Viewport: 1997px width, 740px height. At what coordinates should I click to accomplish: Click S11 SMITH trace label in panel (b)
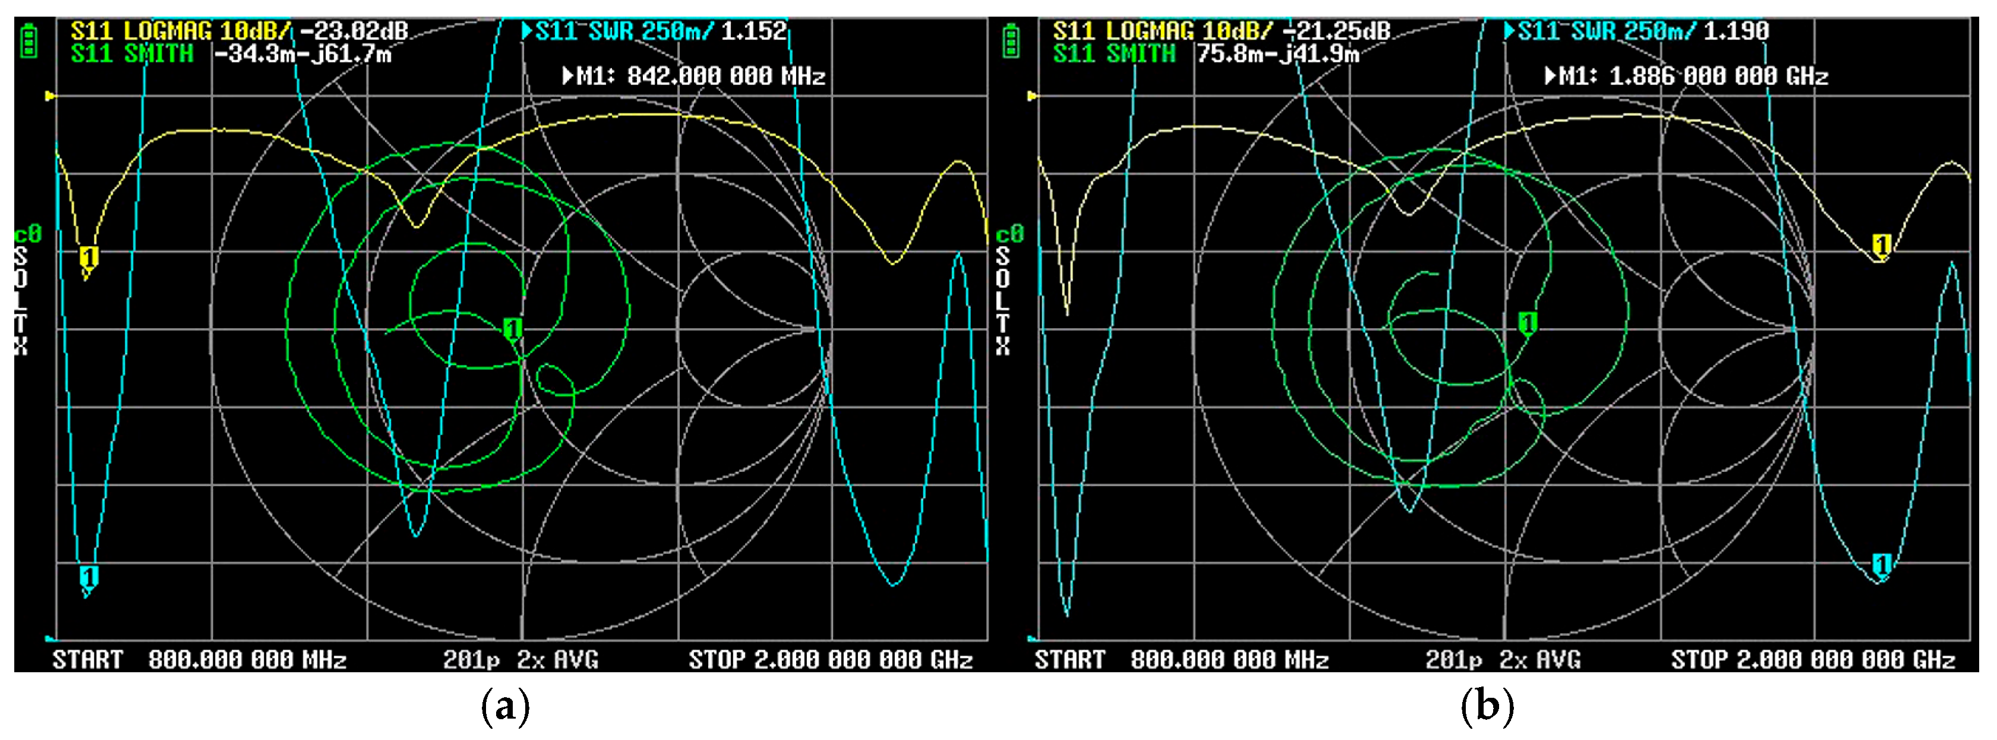[1114, 53]
